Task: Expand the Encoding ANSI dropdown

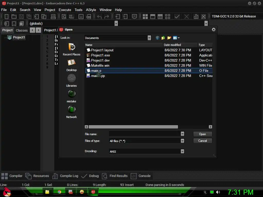Action: (183, 151)
